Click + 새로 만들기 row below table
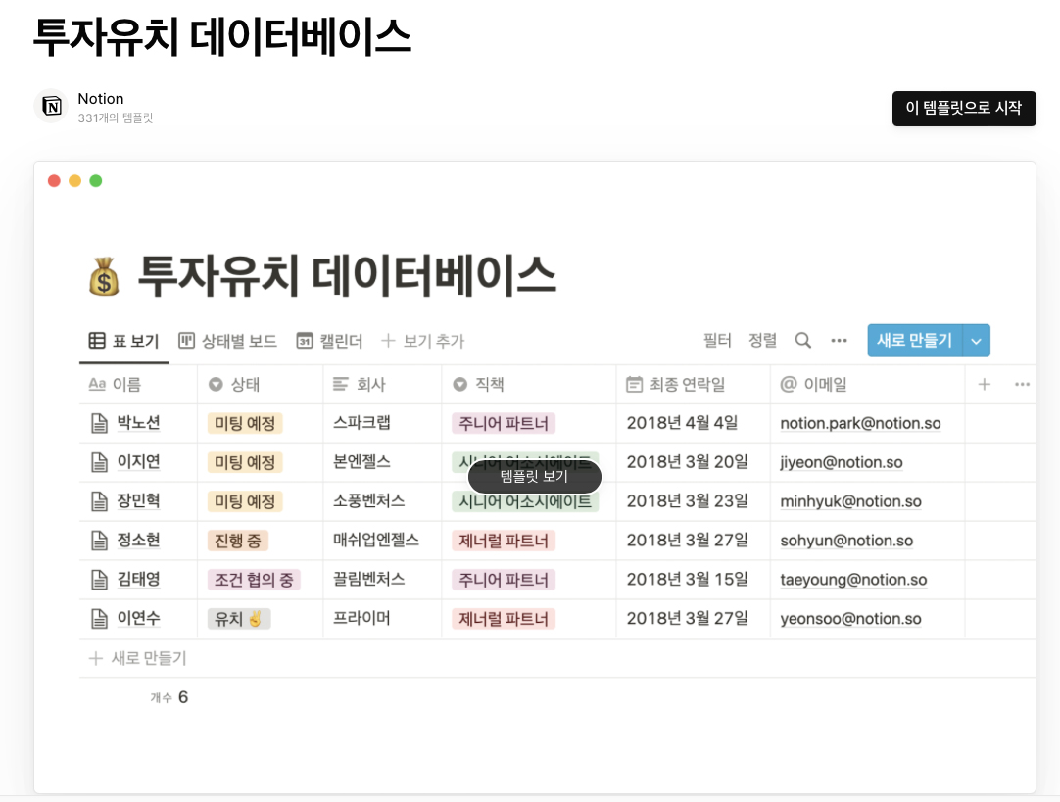The height and width of the screenshot is (802, 1060). click(138, 658)
